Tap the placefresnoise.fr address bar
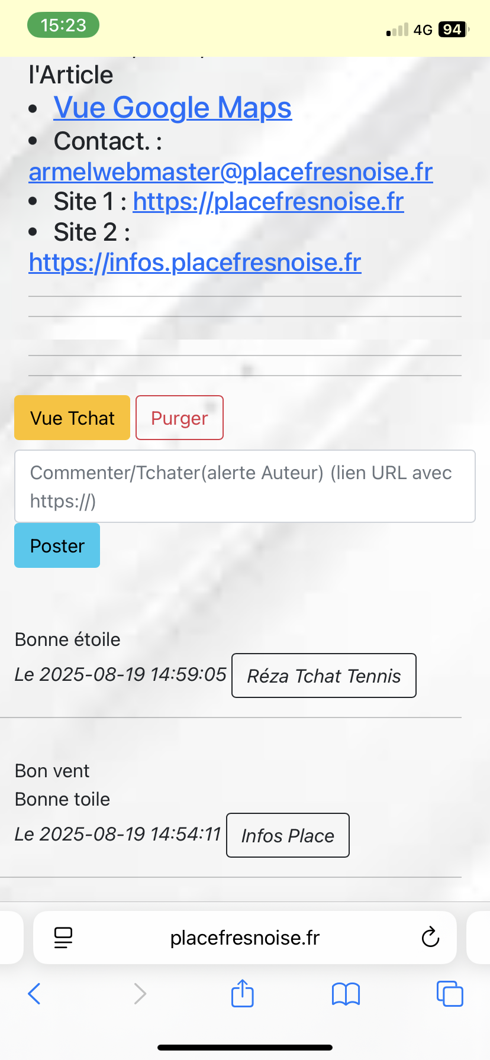The height and width of the screenshot is (1060, 490). click(245, 938)
